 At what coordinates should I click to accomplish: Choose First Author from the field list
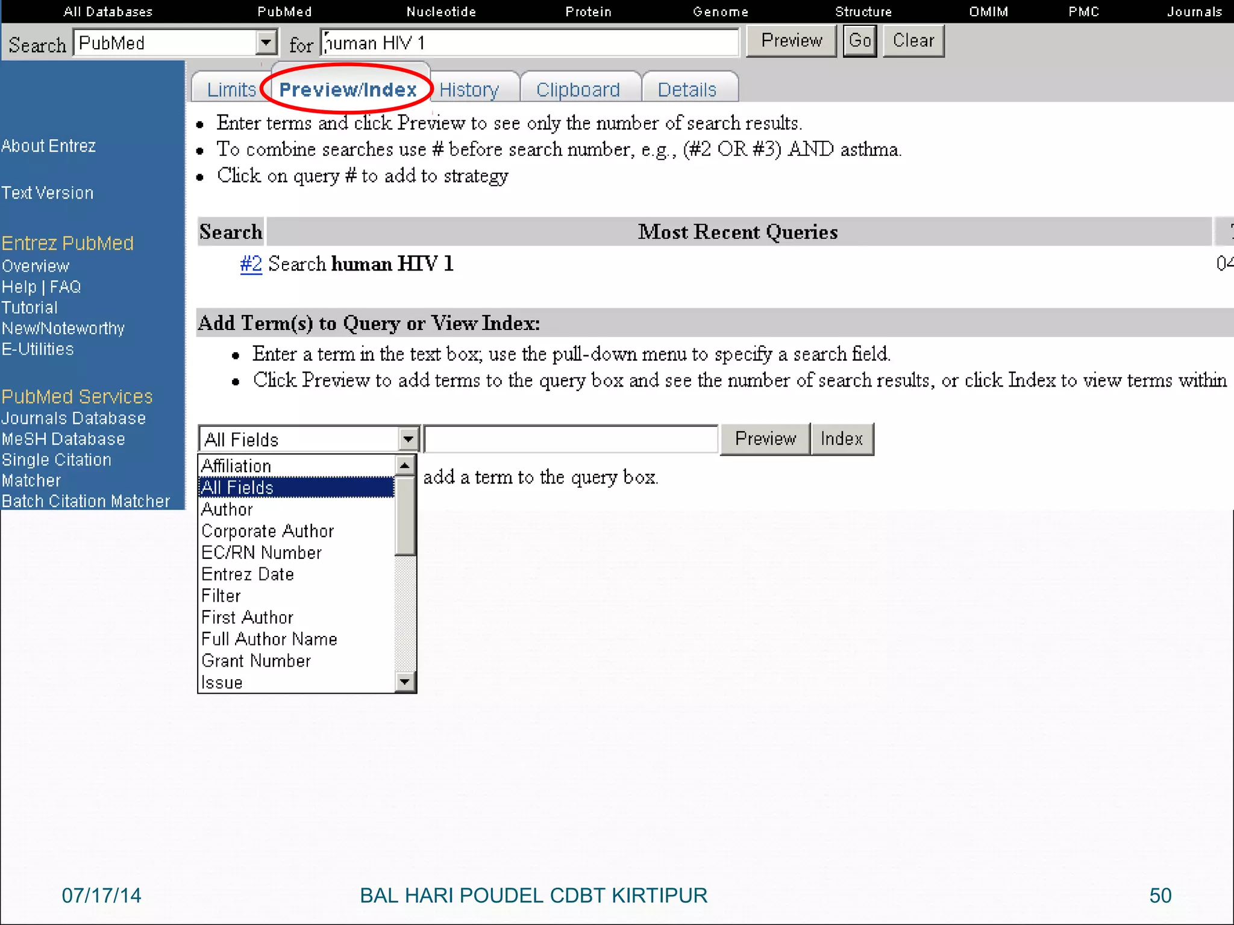click(247, 617)
